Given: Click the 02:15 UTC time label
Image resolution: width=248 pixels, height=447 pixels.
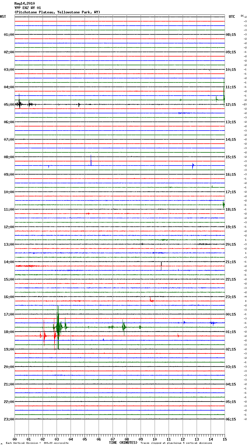Looking at the screenshot, I should pyautogui.click(x=231, y=349).
